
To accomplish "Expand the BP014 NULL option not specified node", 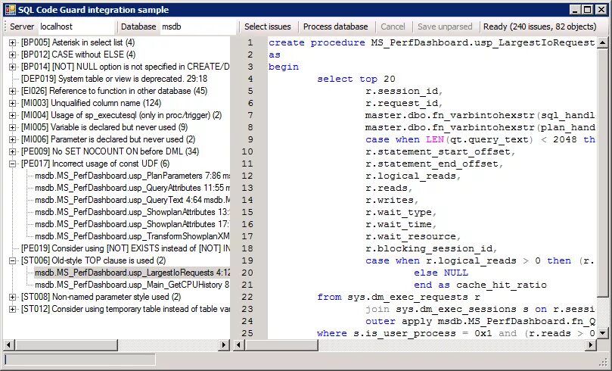I will [13, 67].
